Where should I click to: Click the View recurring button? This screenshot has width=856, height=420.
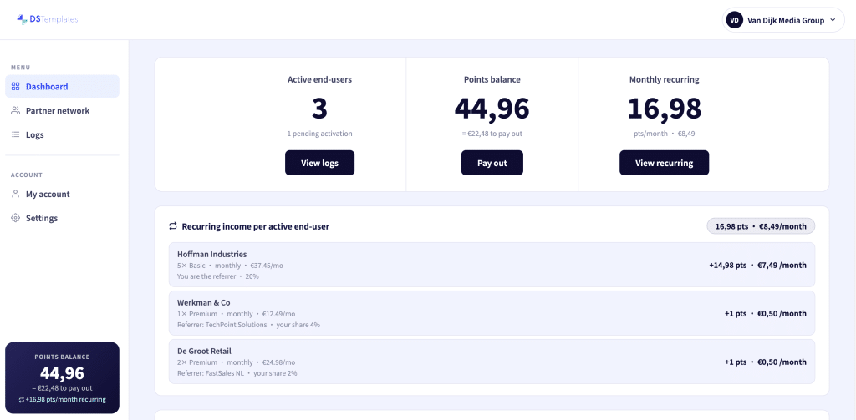coord(664,163)
